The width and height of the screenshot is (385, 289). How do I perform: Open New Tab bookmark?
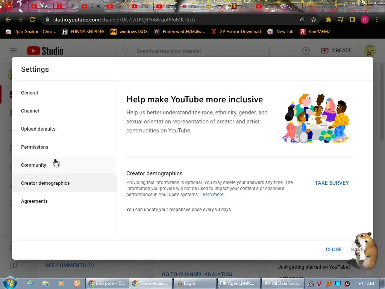[280, 32]
